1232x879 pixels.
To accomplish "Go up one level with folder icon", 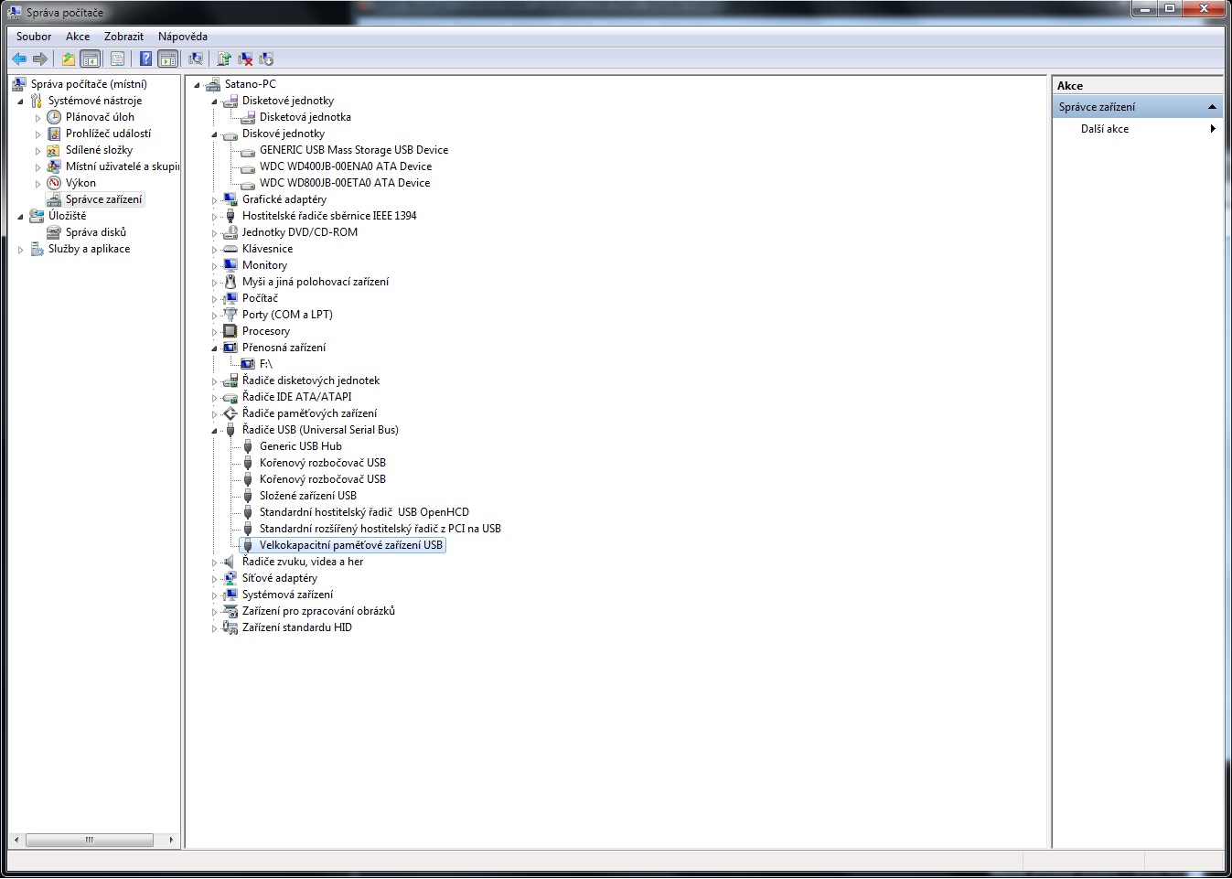I will click(x=69, y=59).
